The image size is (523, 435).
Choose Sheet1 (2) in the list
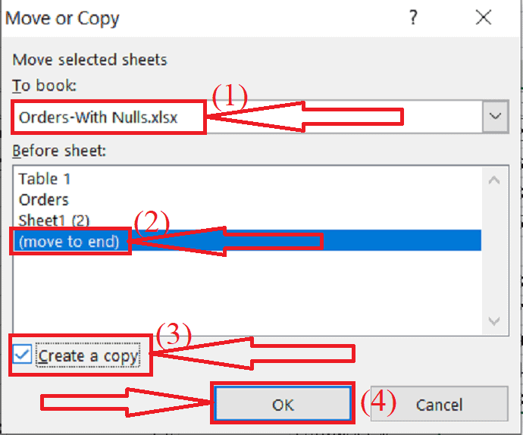click(x=55, y=221)
